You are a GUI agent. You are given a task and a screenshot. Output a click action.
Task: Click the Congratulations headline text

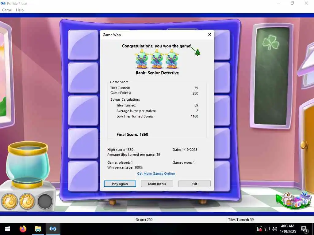[157, 46]
